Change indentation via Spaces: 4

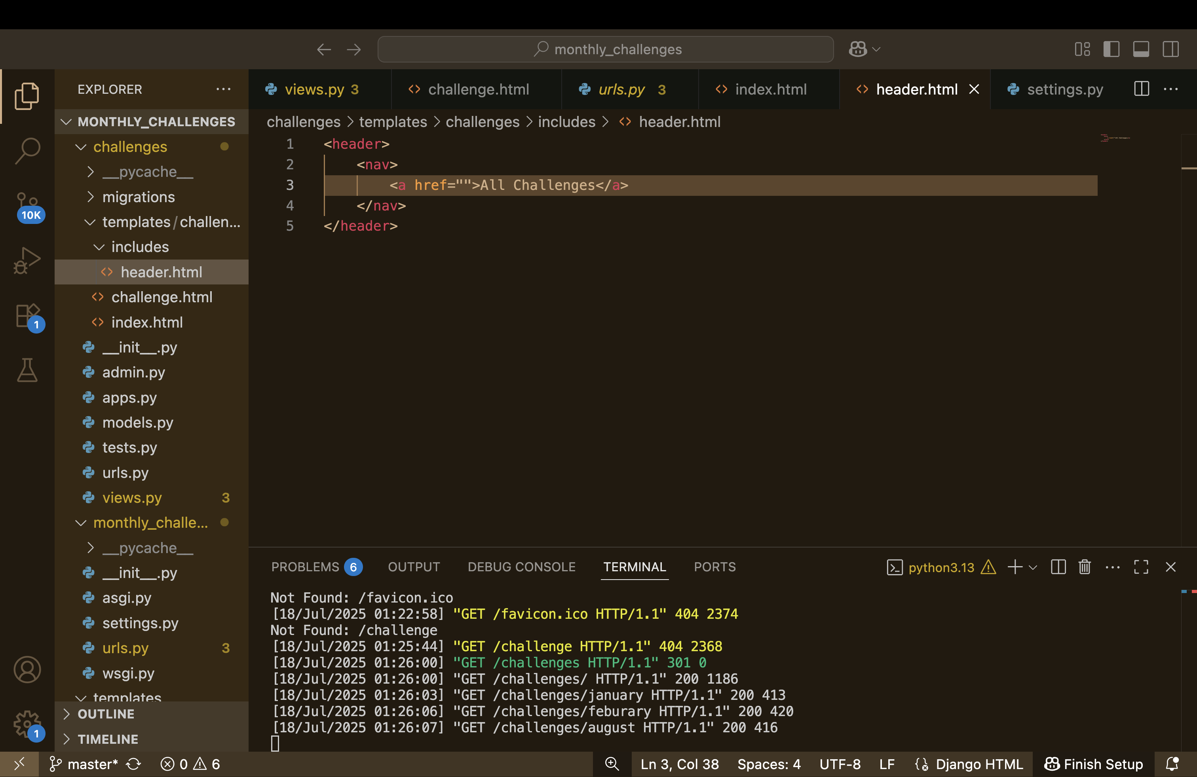click(769, 764)
